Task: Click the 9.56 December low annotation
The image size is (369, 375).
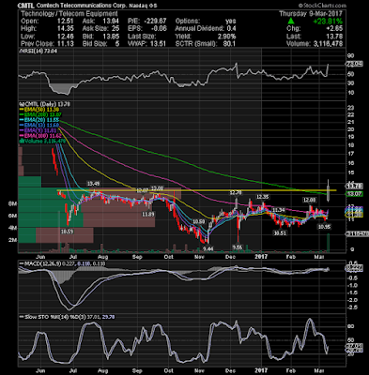Action: coord(238,247)
